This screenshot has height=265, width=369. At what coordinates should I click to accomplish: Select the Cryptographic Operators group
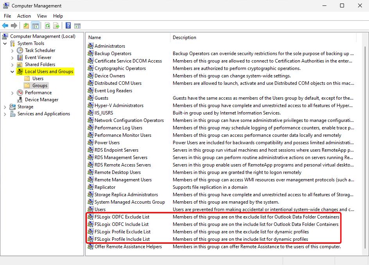(x=120, y=68)
